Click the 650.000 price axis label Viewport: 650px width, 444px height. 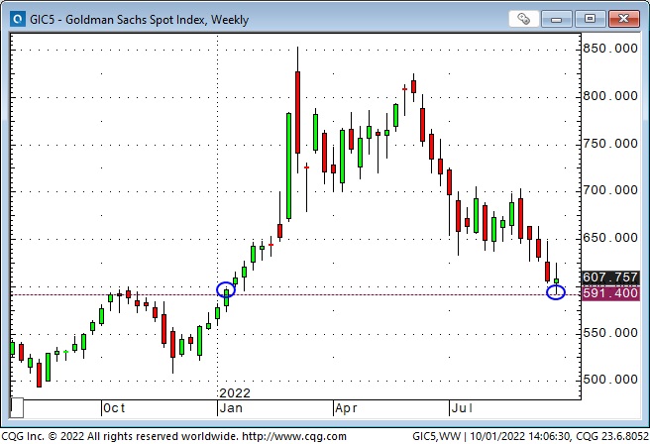(x=610, y=238)
